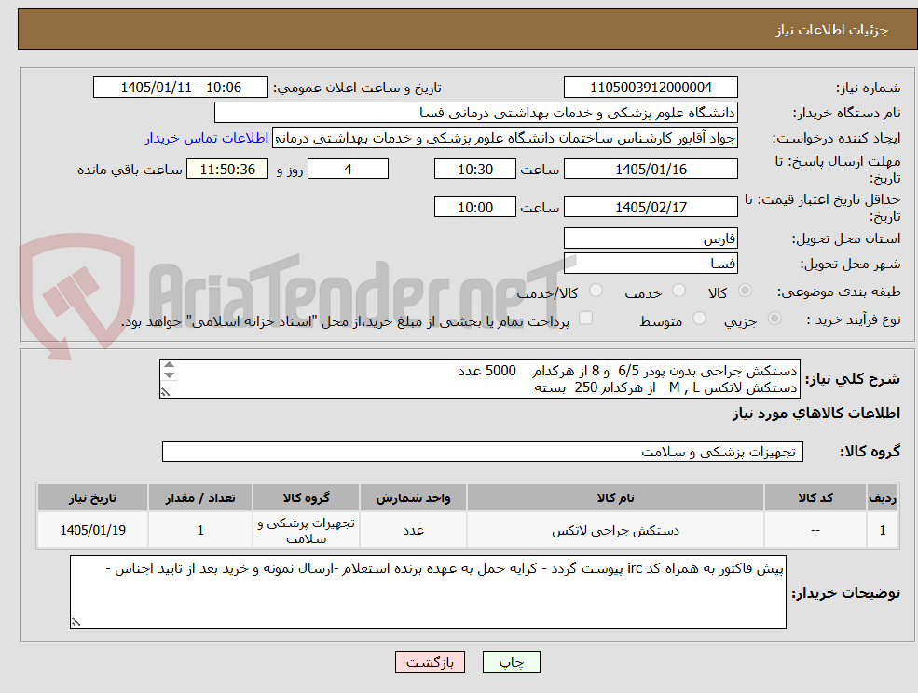Viewport: 918px width, 693px height.
Task: Click column header گروه کالا
Action: pyautogui.click(x=307, y=497)
